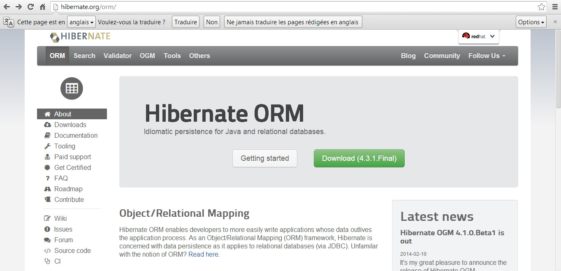Click the browser back arrow
This screenshot has width=561, height=271.
tap(7, 7)
